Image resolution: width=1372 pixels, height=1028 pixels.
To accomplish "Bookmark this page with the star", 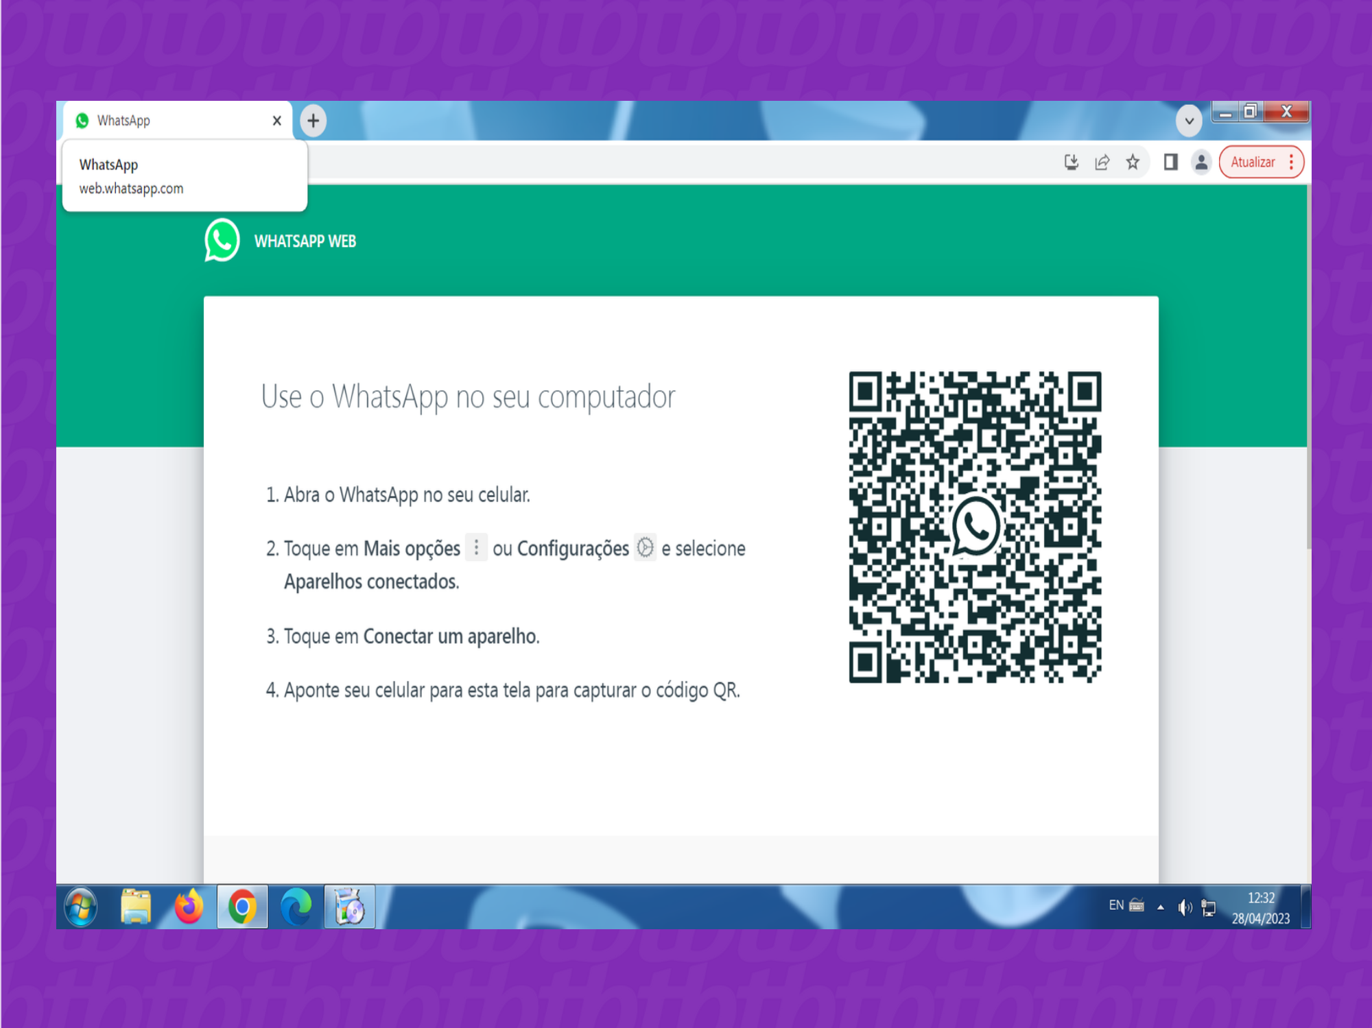I will (1133, 162).
